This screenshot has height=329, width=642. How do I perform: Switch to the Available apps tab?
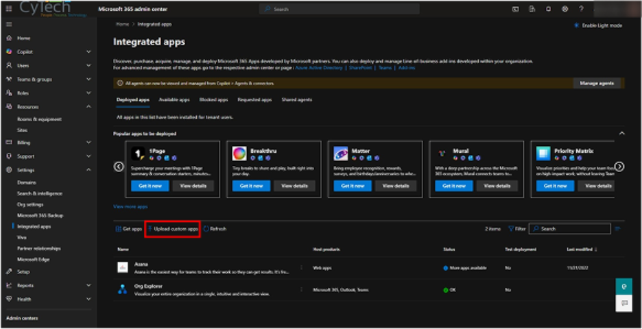coord(174,100)
